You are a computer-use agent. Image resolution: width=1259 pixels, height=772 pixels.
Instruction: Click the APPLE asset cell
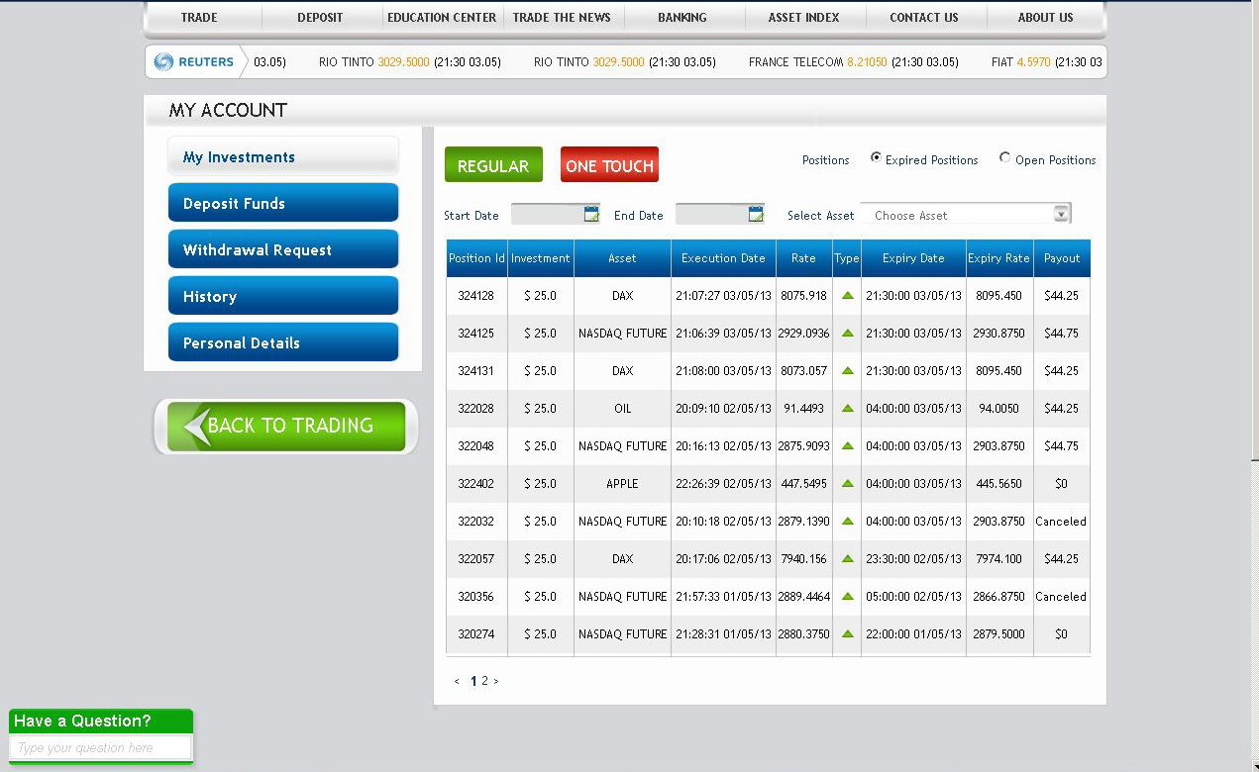(622, 484)
